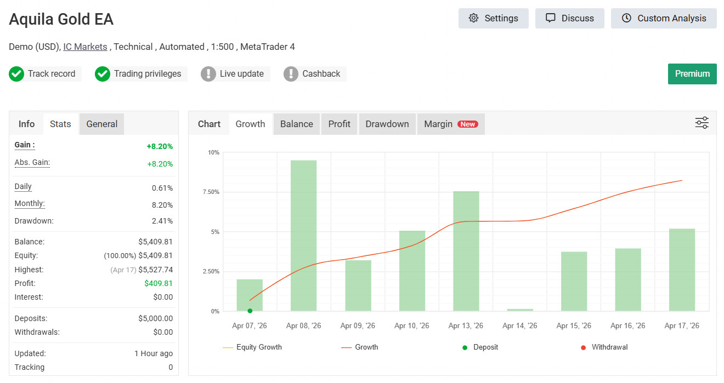Switch to the Profit chart tab
Viewport: 724px width, 383px height.
(x=340, y=124)
